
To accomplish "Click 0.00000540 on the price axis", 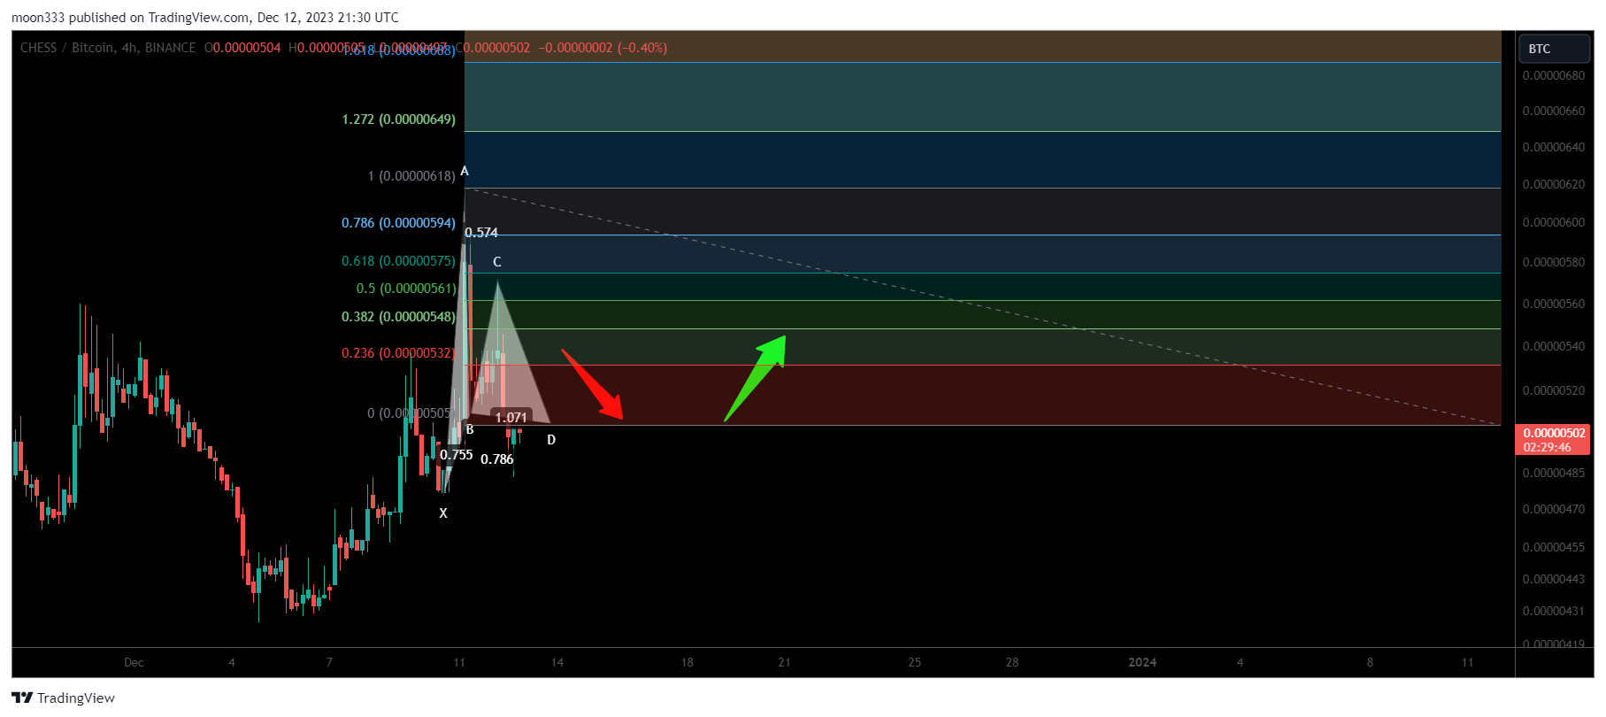I will [1554, 347].
